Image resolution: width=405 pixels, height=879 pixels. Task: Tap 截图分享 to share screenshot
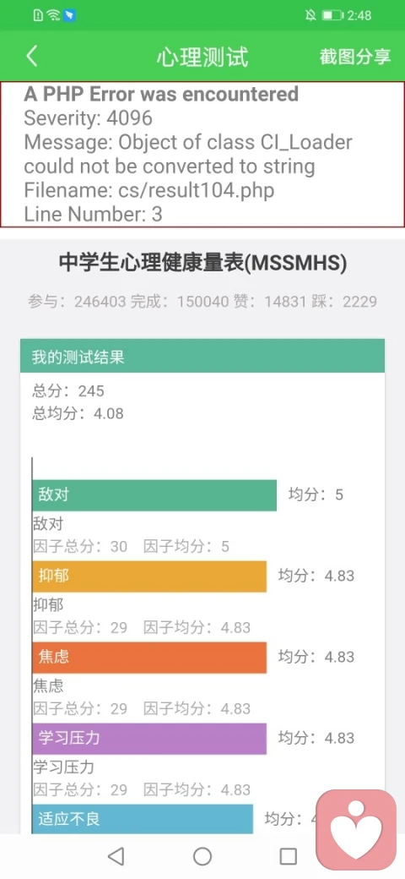click(x=355, y=57)
